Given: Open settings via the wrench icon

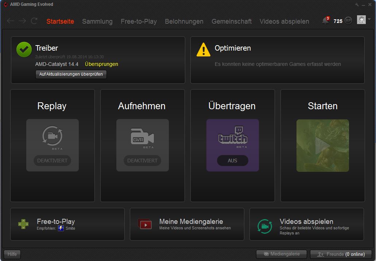Looking at the screenshot, I should pos(357,4).
